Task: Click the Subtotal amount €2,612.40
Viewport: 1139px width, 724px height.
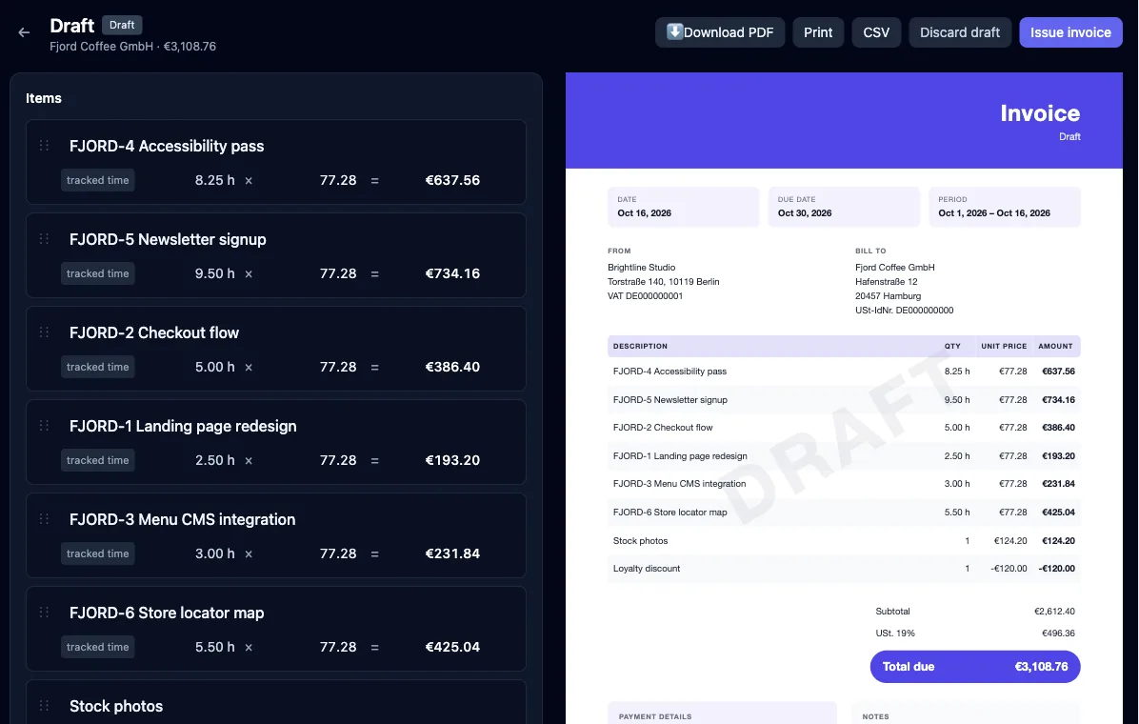Action: 1055,612
